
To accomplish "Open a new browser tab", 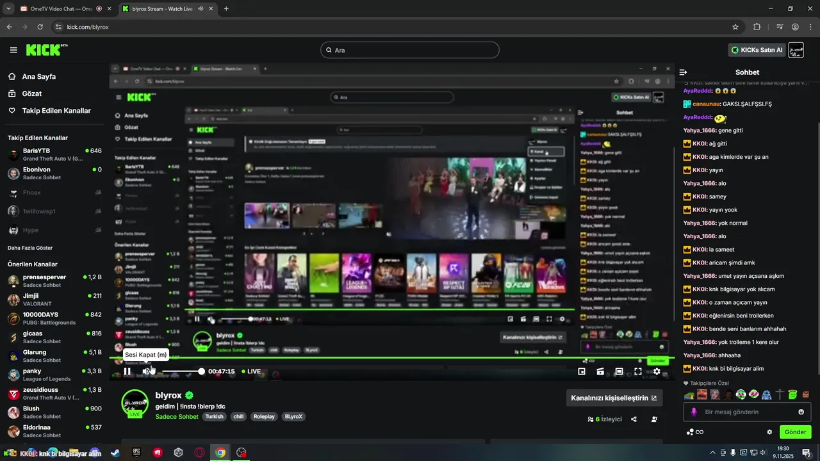I will [x=226, y=8].
